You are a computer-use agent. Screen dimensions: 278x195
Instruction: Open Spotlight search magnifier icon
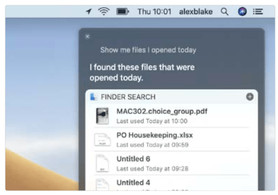point(224,12)
